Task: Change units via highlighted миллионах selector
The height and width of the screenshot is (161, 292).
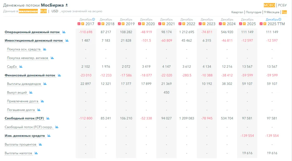Action: (x=28, y=11)
